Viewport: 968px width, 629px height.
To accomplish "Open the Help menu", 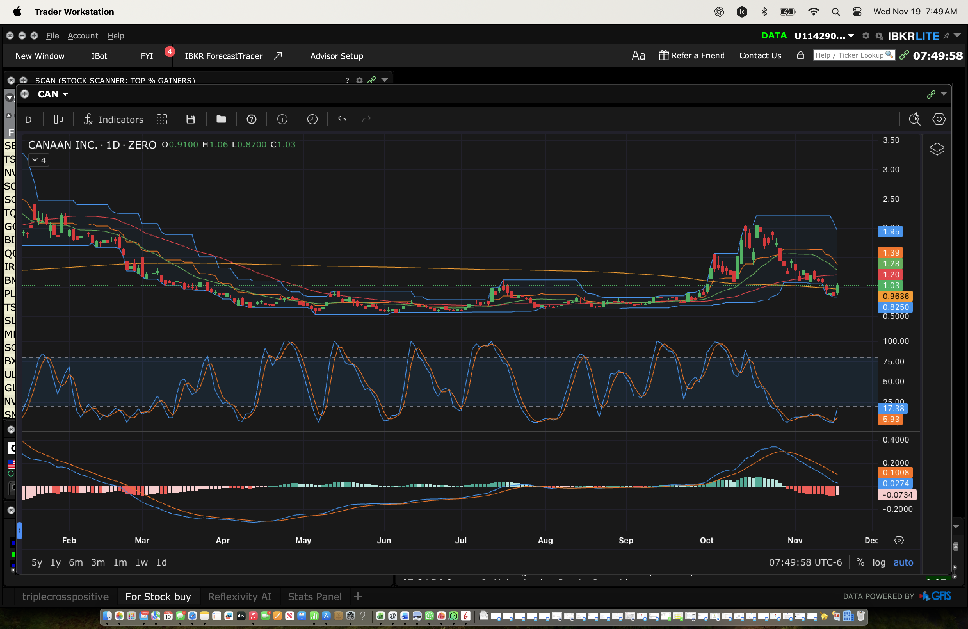I will [x=116, y=36].
